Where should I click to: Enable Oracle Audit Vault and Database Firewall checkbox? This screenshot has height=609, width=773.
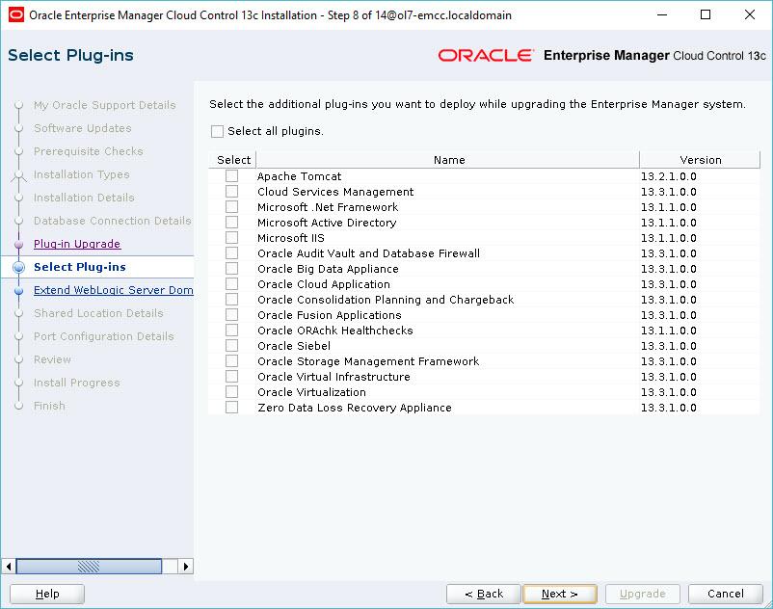tap(231, 253)
